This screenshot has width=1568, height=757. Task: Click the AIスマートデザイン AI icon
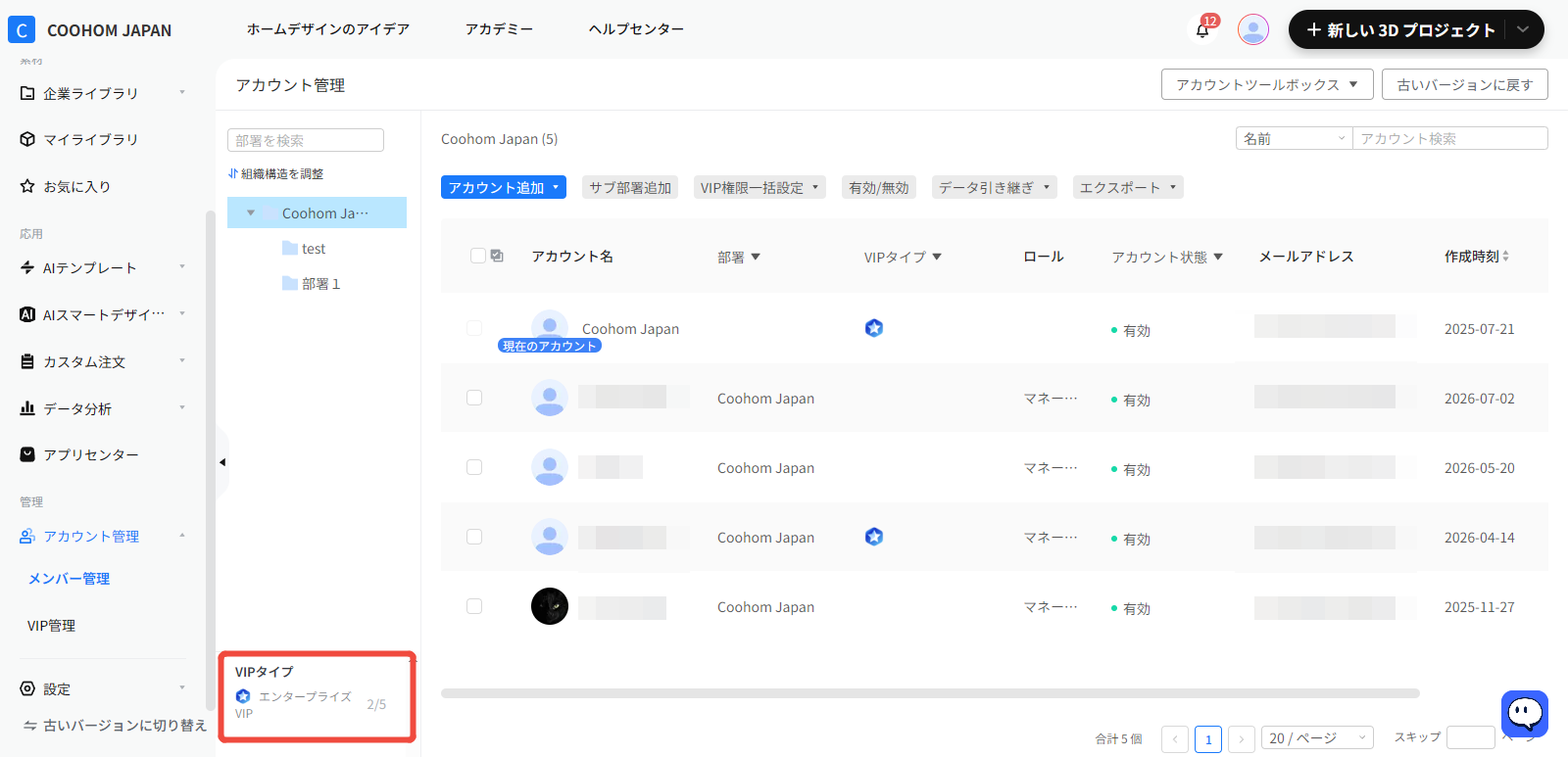point(27,314)
